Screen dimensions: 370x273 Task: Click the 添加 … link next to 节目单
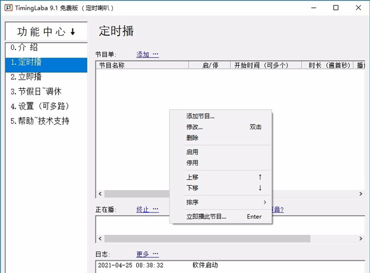[x=147, y=54]
